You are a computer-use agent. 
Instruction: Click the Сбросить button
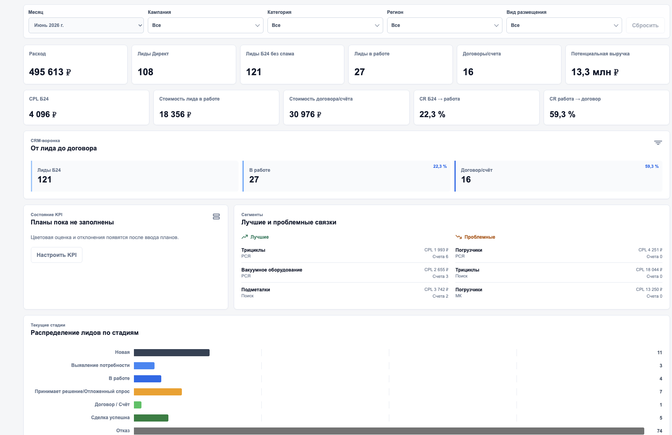(x=645, y=25)
